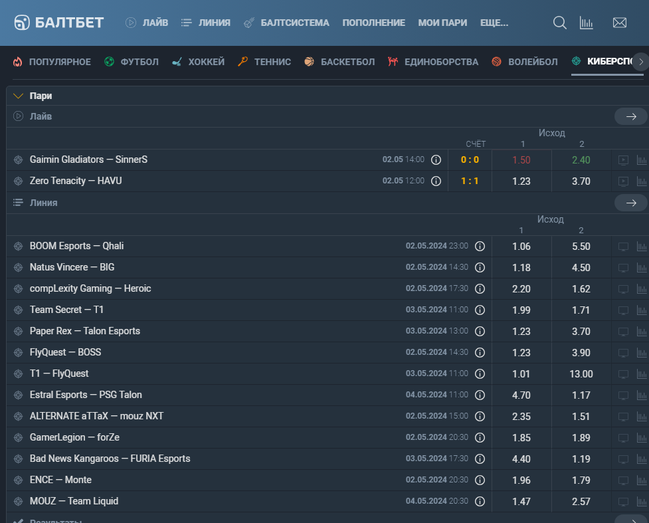The height and width of the screenshot is (523, 649).
Task: Expand the Еще... menu
Action: click(x=494, y=23)
